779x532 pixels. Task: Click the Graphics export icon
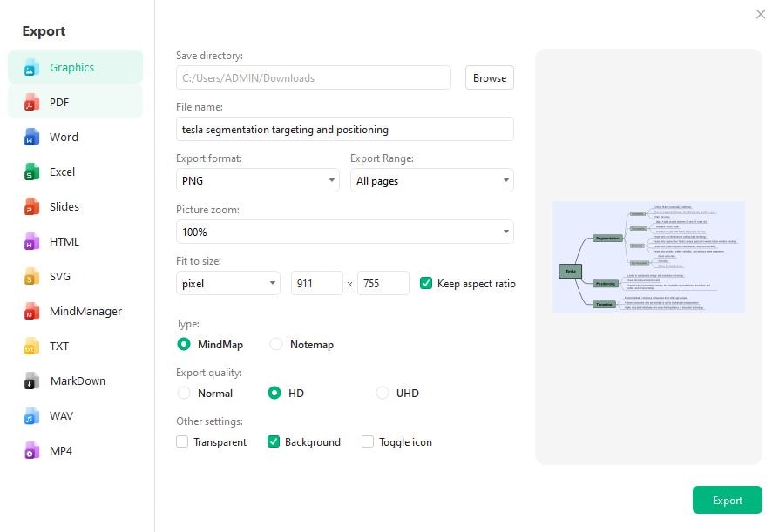[31, 68]
